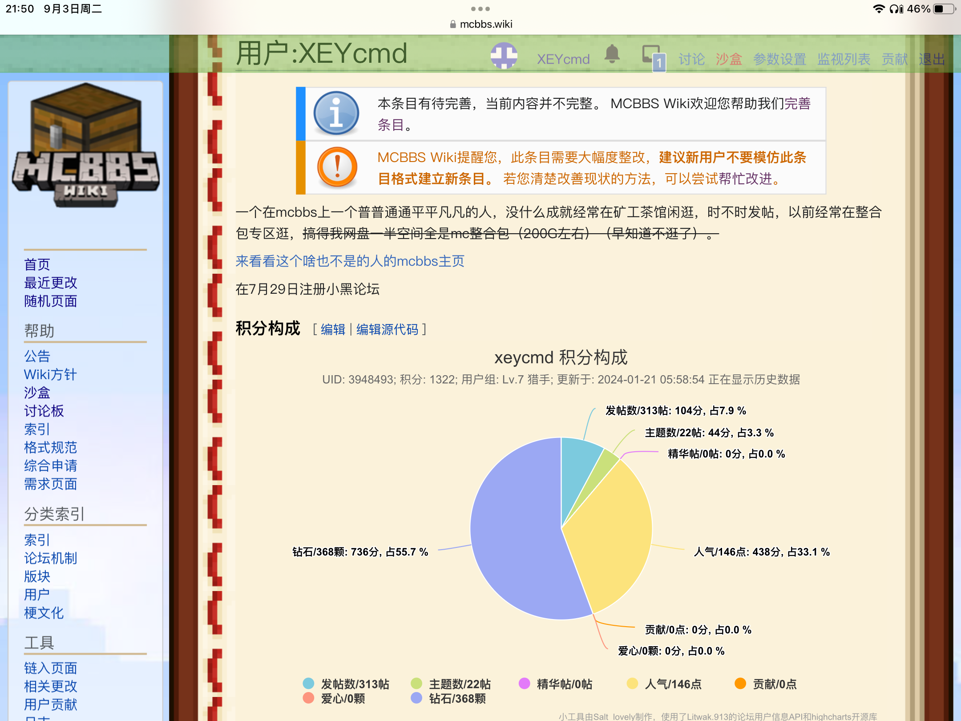Tap the mcbbs.wiki address bar
961x721 pixels.
click(x=480, y=24)
